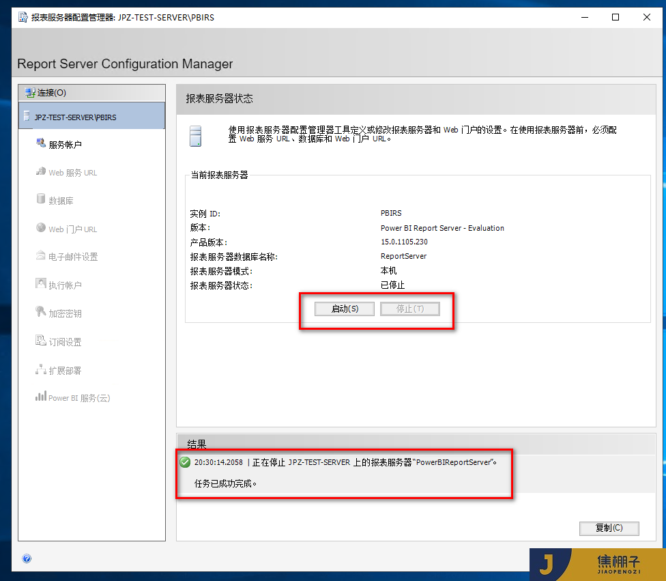Screen dimensions: 666x581
Task: Open the 扩展部署 scale-out deployment page
Action: tap(65, 369)
